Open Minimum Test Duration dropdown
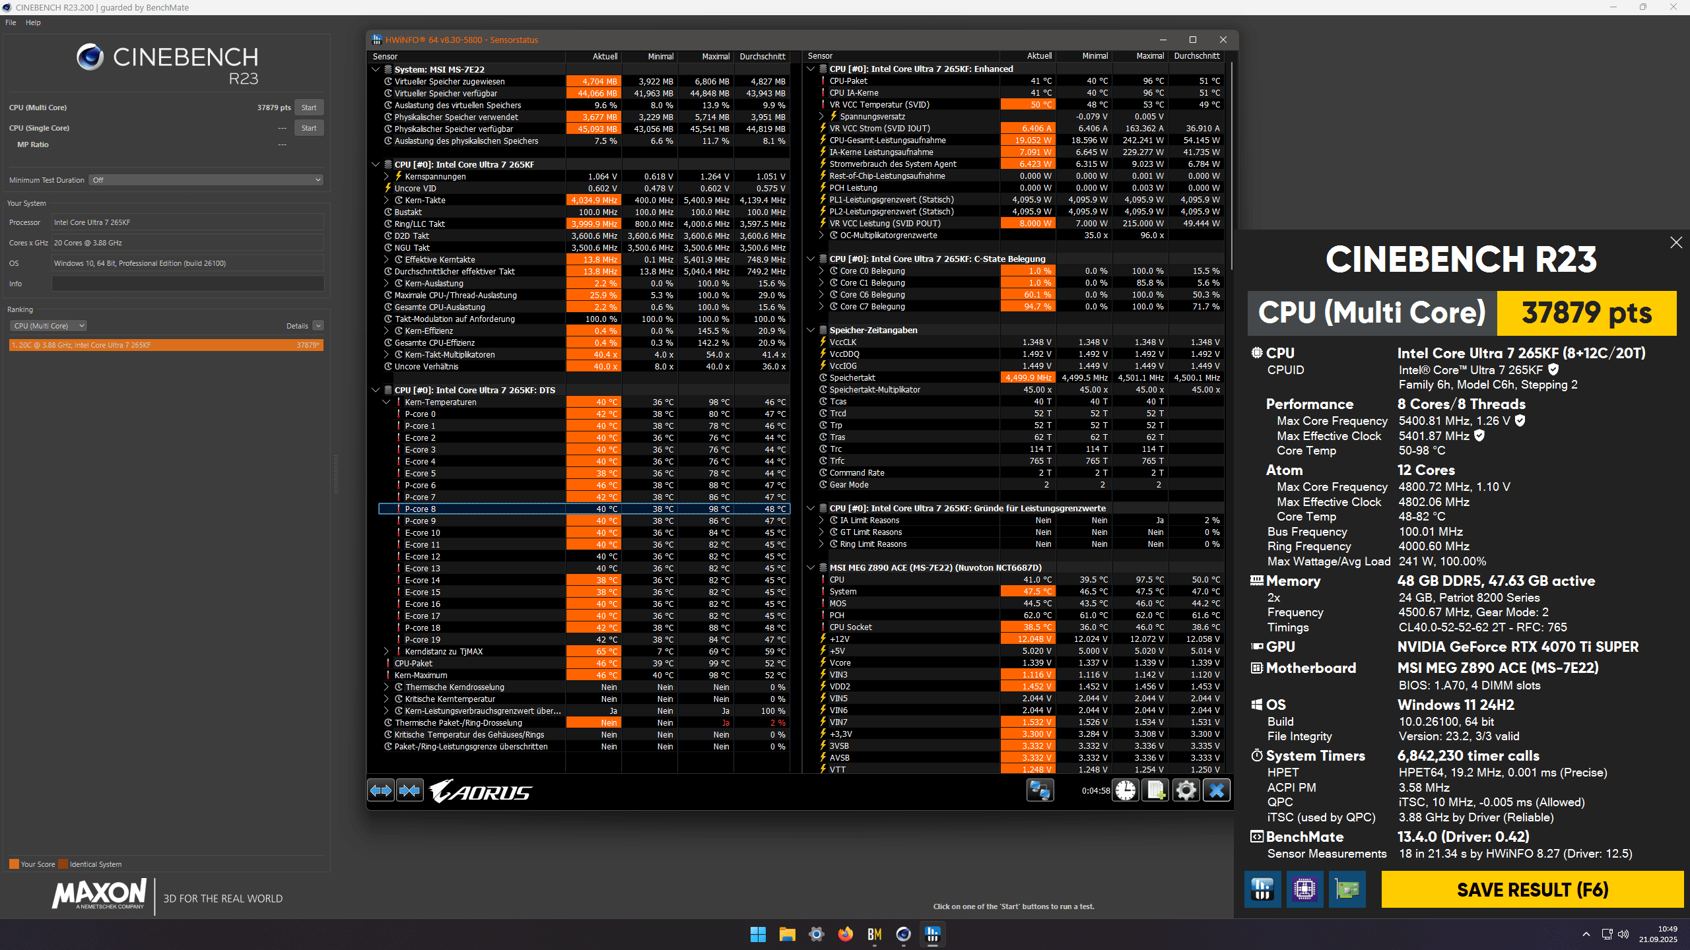The image size is (1690, 950). [207, 180]
